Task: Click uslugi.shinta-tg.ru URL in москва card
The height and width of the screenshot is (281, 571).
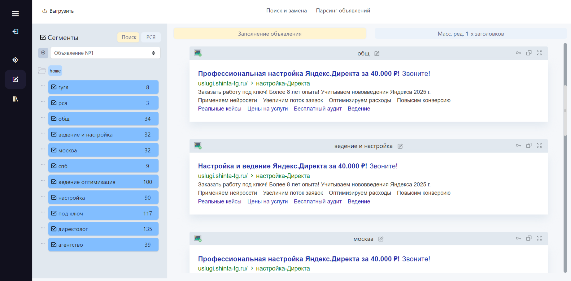Action: click(223, 268)
